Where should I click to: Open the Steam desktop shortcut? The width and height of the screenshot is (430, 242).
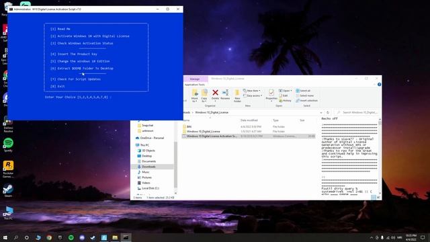pyautogui.click(x=8, y=191)
